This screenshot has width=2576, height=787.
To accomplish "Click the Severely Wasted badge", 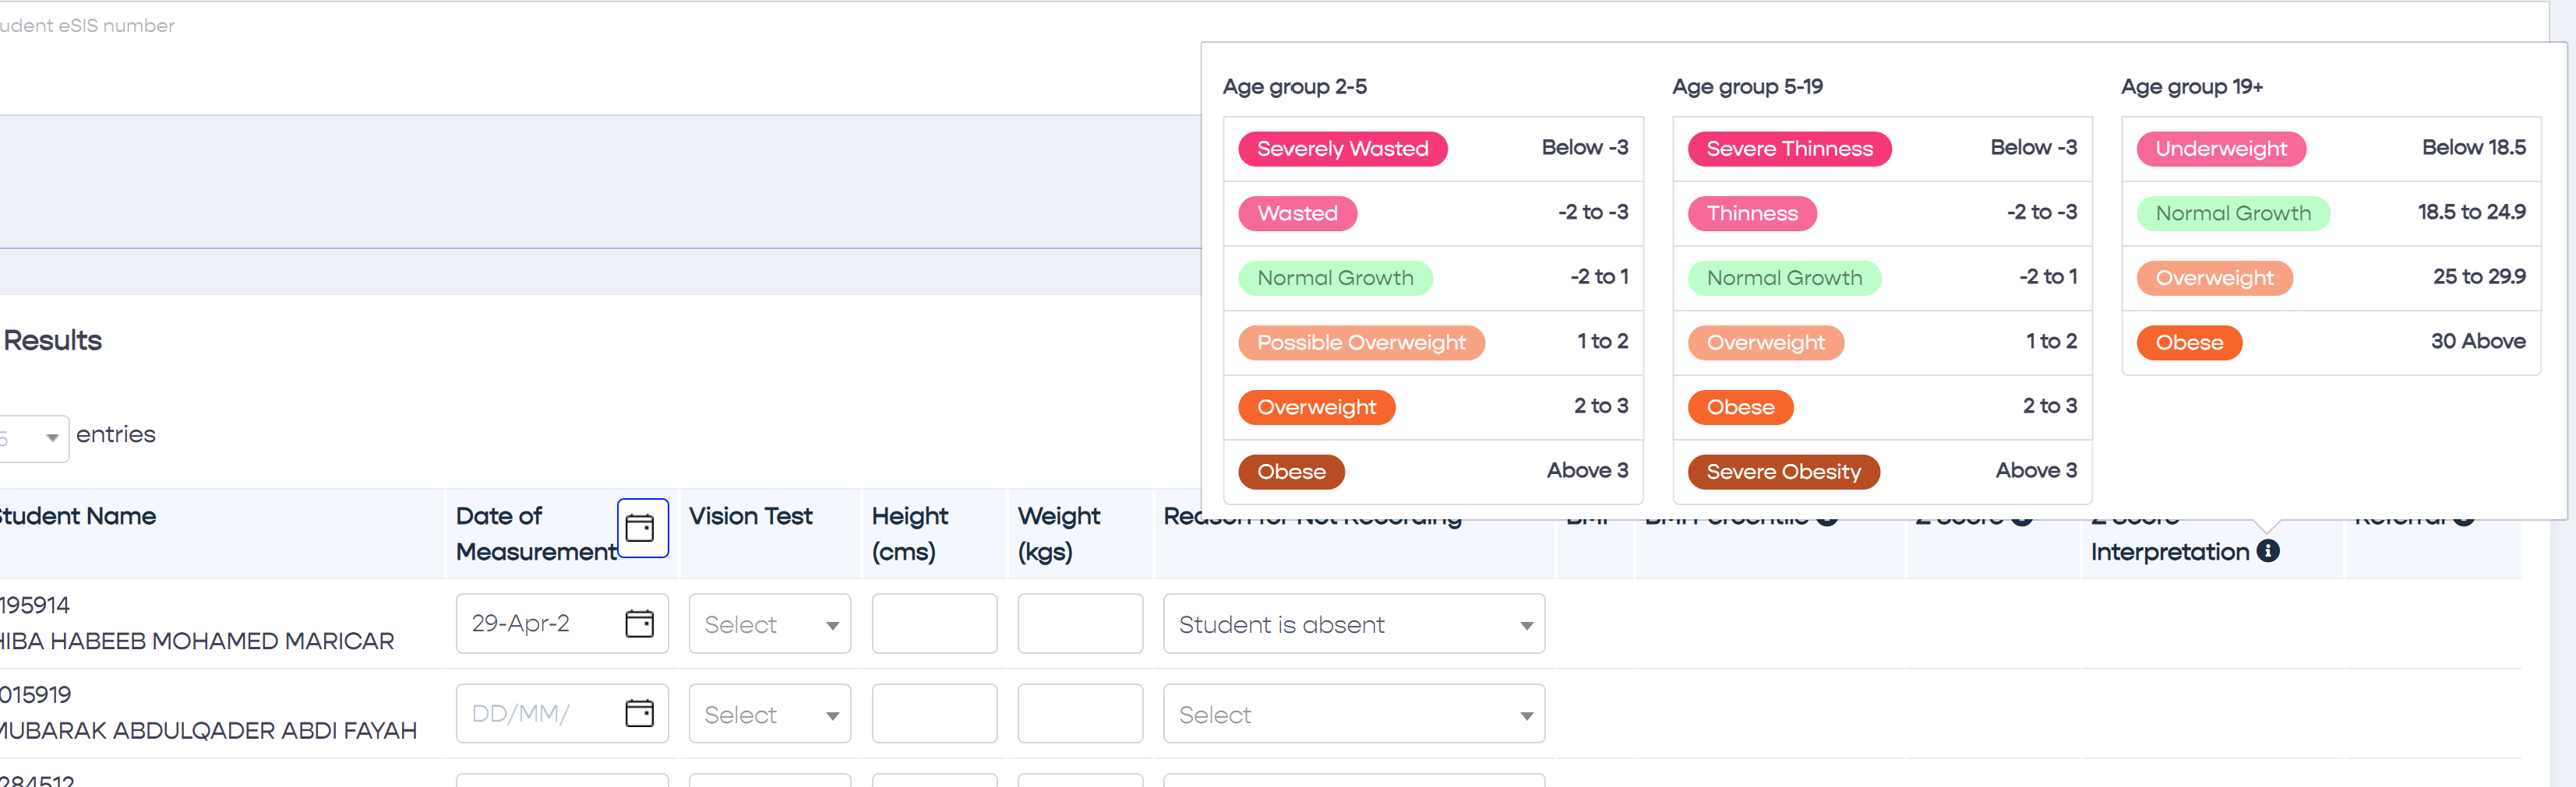I will (x=1342, y=149).
